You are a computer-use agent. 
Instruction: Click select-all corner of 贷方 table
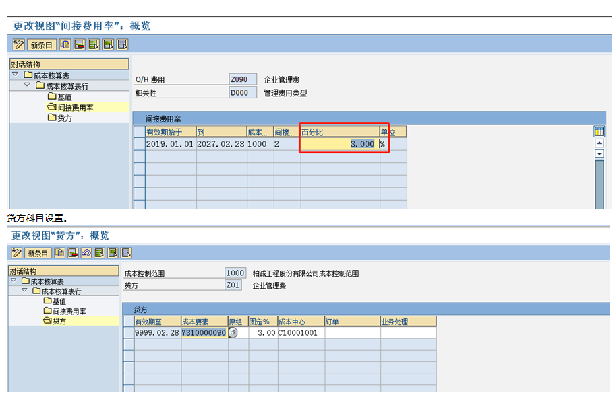pos(129,321)
